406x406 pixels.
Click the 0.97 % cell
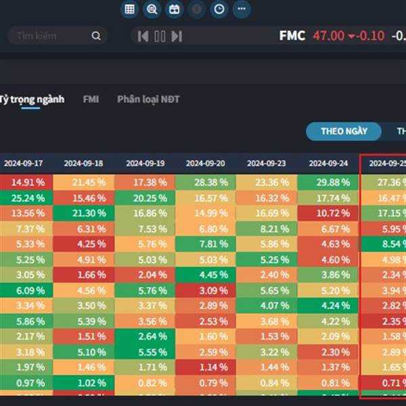pyautogui.click(x=26, y=383)
